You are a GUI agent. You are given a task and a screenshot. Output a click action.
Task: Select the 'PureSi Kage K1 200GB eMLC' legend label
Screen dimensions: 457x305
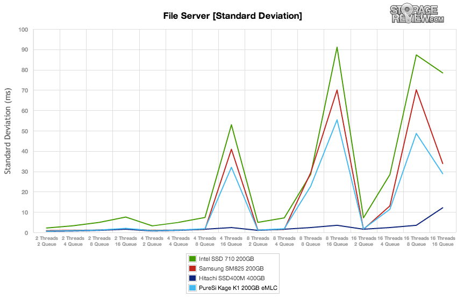(238, 288)
